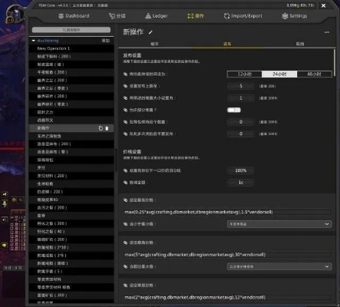Click the TSM Core version text
The width and height of the screenshot is (340, 307).
click(53, 5)
